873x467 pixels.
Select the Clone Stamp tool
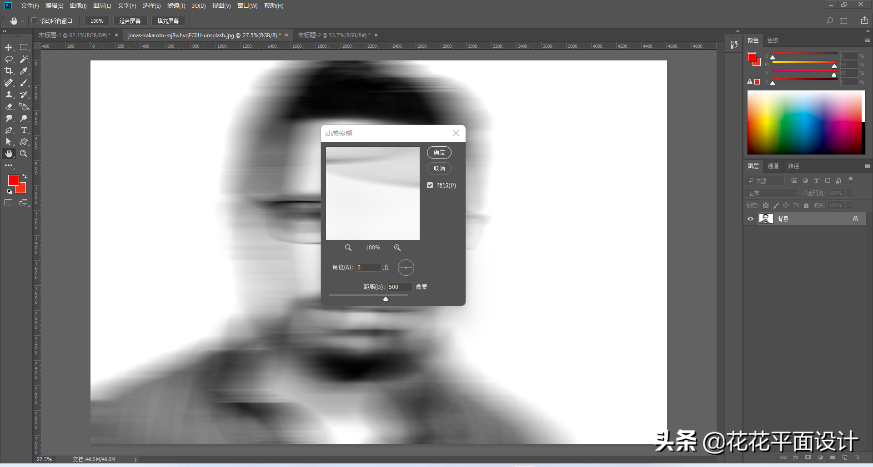(x=9, y=94)
